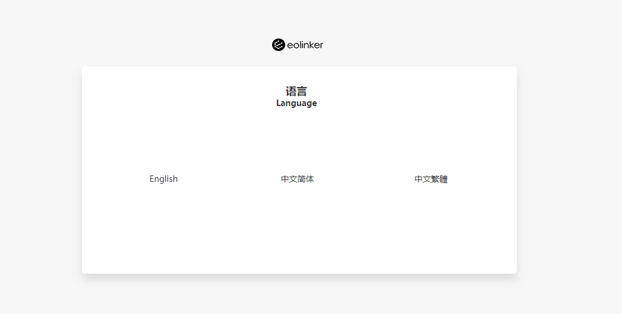Choose English as the language
The width and height of the screenshot is (622, 314).
pyautogui.click(x=163, y=179)
